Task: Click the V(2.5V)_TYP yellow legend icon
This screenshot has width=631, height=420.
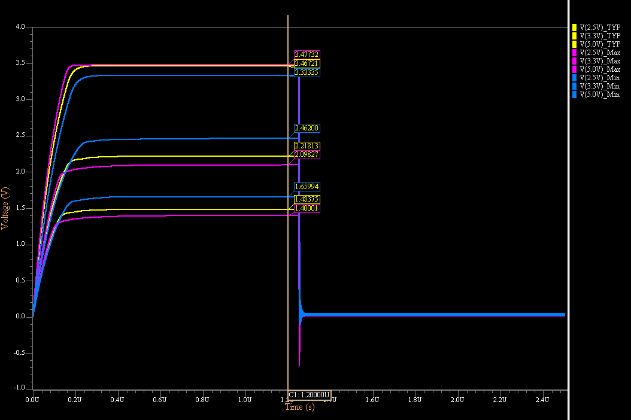Action: 574,27
